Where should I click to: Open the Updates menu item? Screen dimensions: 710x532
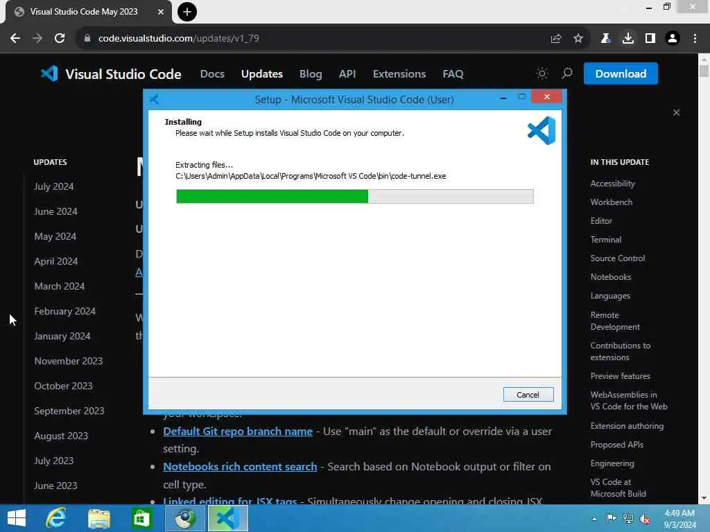click(x=261, y=73)
